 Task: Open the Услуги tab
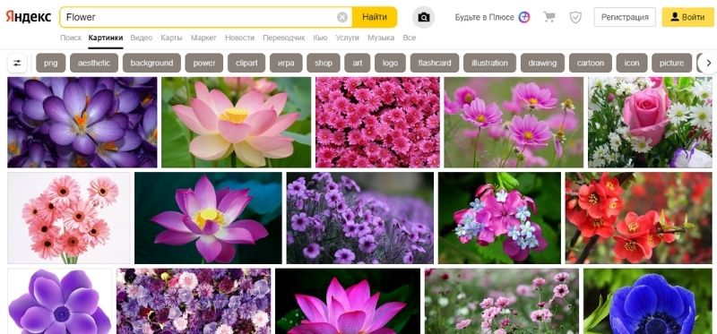click(347, 38)
